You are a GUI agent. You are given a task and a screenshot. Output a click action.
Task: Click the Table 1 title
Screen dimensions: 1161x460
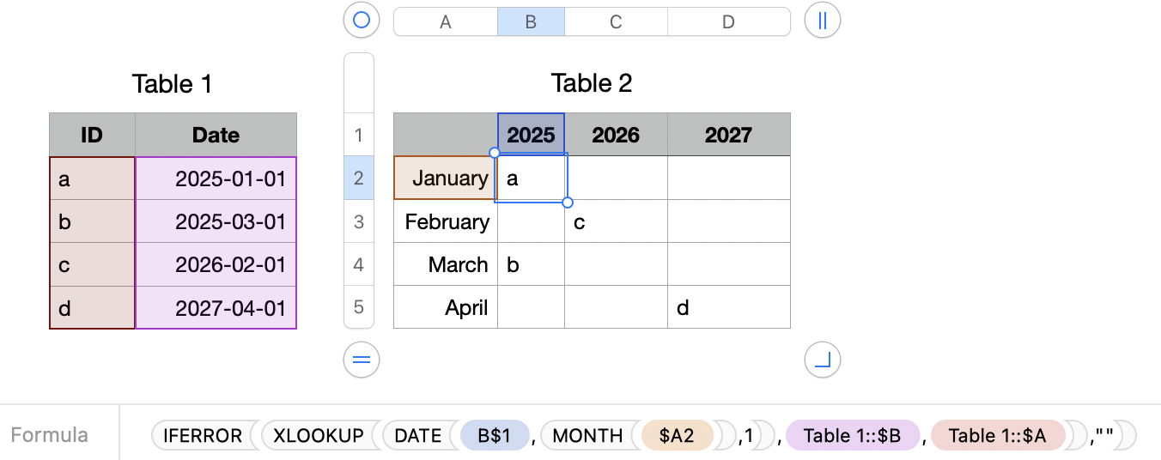(x=172, y=84)
